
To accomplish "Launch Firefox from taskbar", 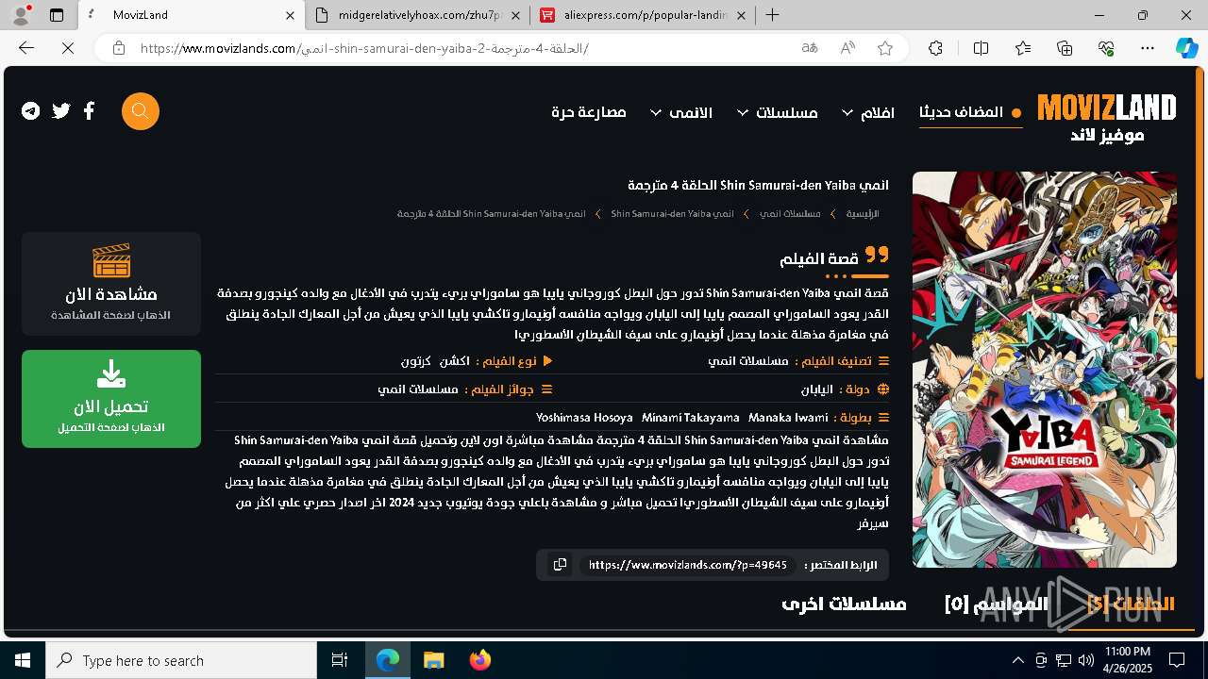I will [x=480, y=660].
